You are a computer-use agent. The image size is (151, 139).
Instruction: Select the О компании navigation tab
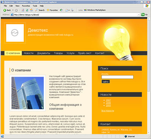pos(13,53)
